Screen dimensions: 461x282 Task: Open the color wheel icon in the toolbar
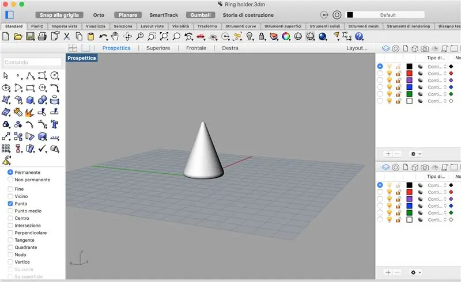[286, 36]
